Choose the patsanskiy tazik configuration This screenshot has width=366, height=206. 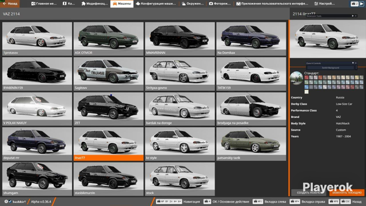[x=251, y=144]
